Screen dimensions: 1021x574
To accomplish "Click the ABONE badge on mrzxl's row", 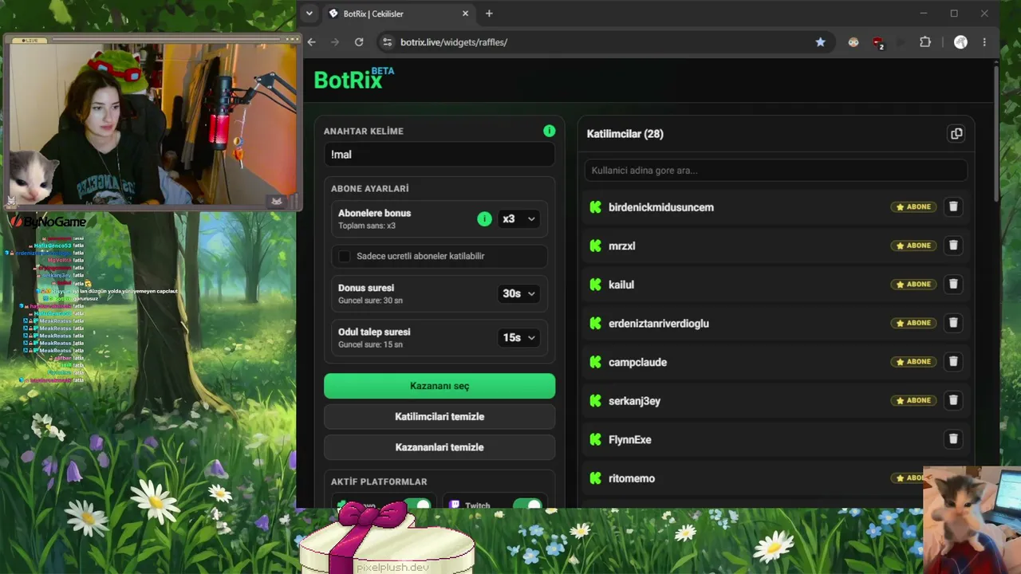I will (x=913, y=246).
